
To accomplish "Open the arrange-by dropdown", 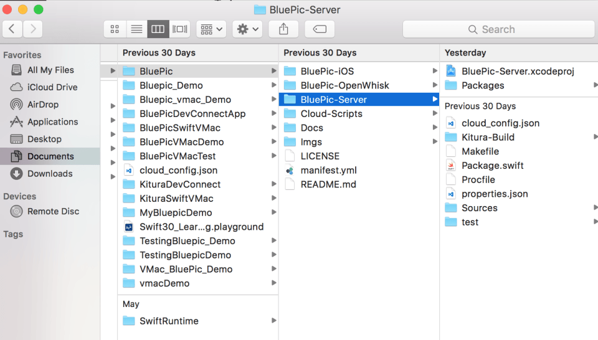I will pos(211,29).
